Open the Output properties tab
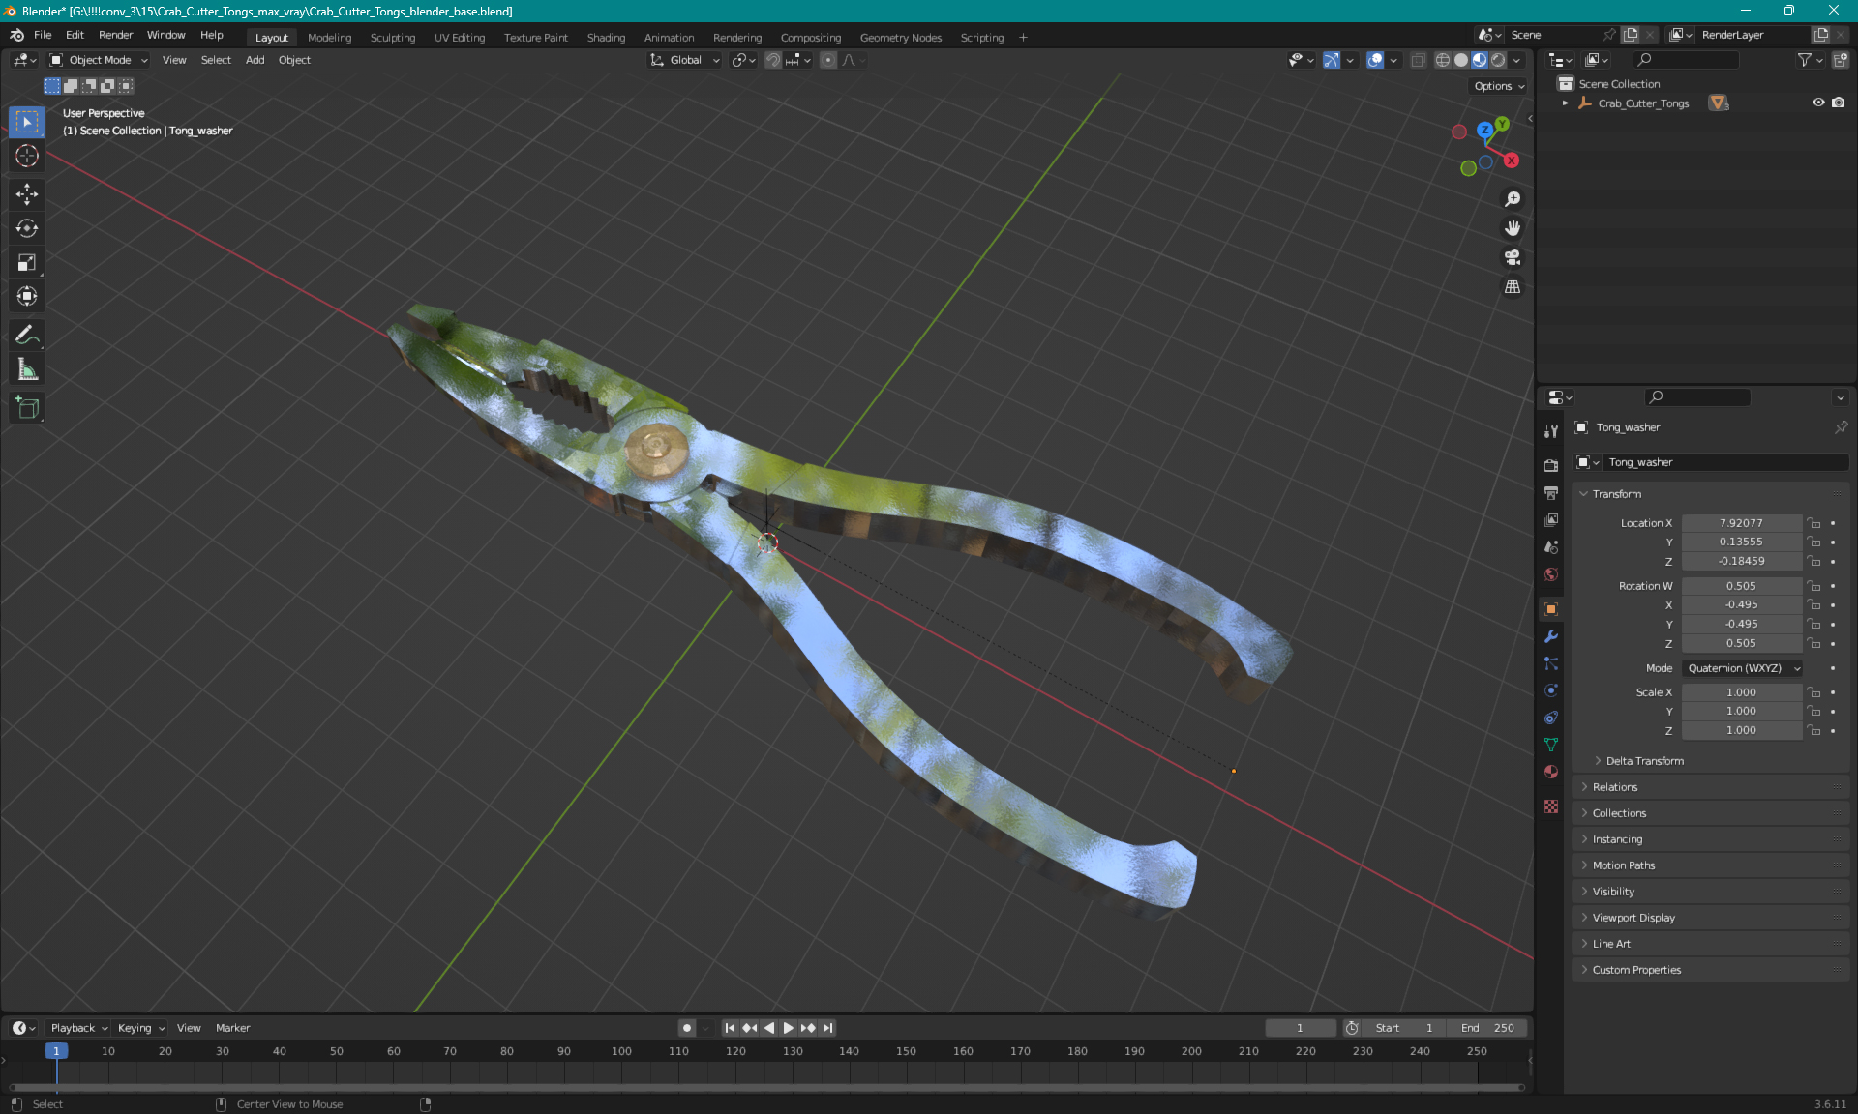 click(1551, 492)
